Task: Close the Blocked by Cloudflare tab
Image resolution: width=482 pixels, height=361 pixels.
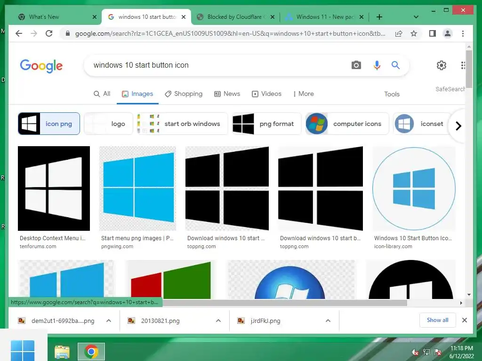Action: pos(273,17)
